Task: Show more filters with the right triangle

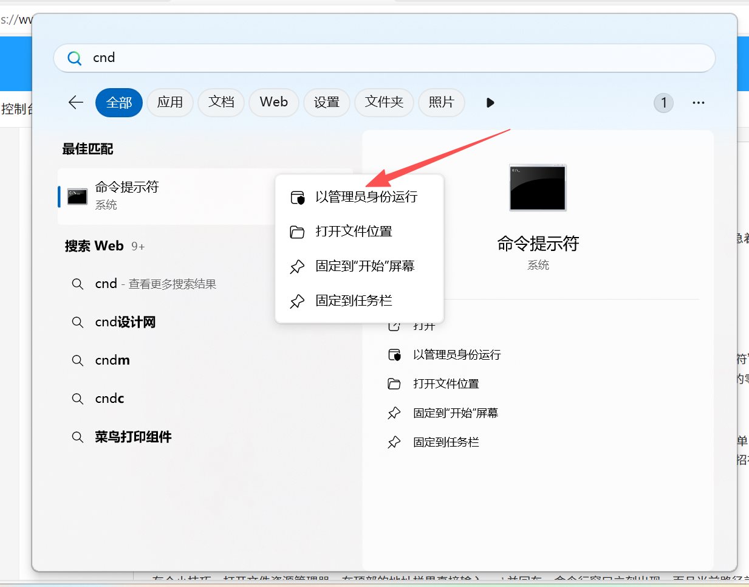Action: [x=490, y=103]
